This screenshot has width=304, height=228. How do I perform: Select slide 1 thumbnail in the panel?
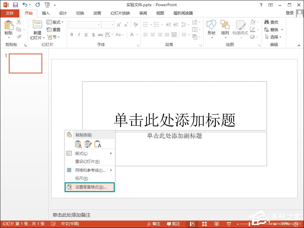coord(25,63)
